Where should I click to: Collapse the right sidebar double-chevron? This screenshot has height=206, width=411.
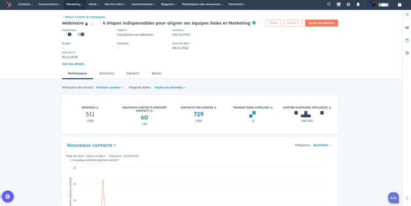click(407, 14)
